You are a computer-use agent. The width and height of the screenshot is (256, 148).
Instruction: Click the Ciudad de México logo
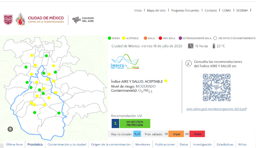pos(41,20)
